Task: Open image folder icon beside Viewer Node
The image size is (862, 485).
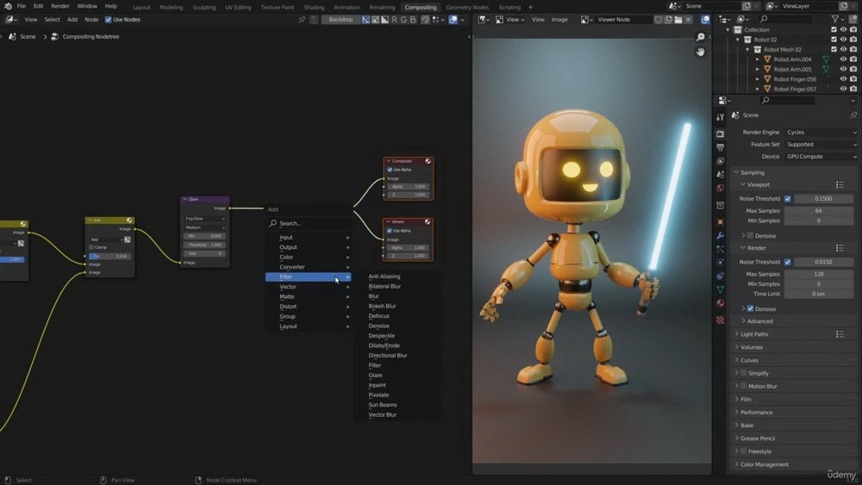Action: (x=678, y=20)
